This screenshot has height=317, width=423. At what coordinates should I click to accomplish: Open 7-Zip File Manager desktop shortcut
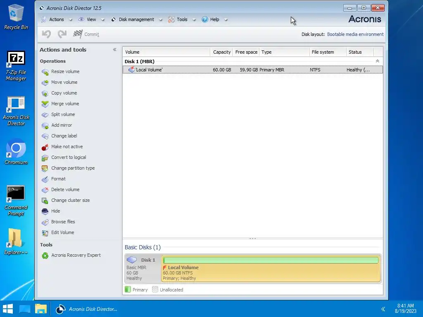16,66
